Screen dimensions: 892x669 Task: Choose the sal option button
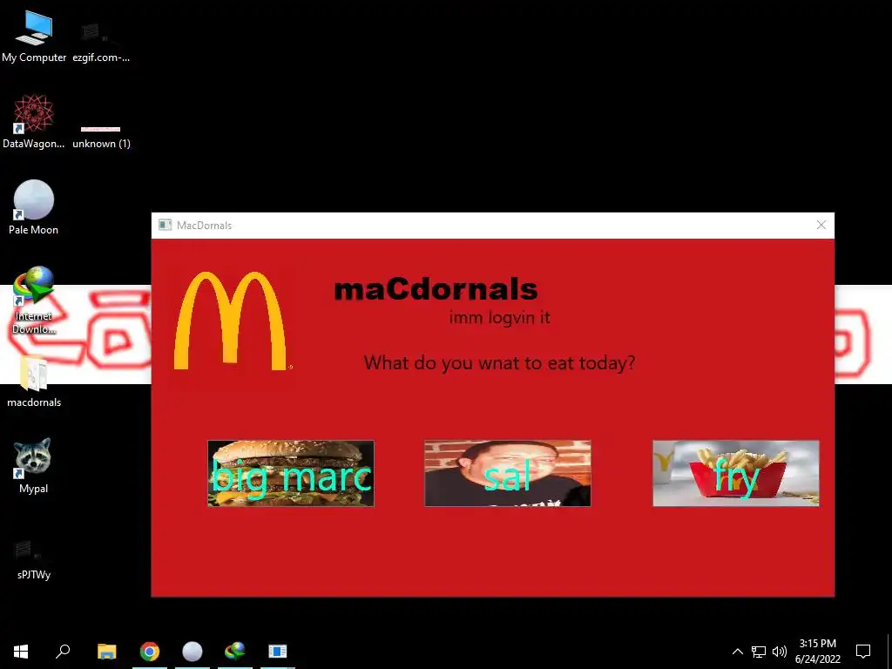pos(508,473)
